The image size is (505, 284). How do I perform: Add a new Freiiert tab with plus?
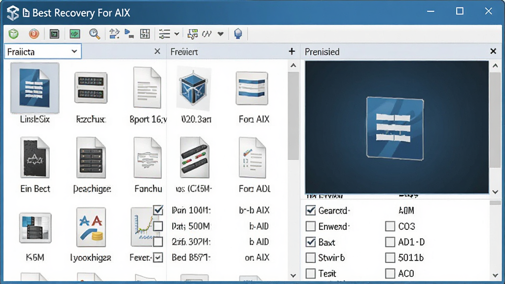(x=292, y=51)
